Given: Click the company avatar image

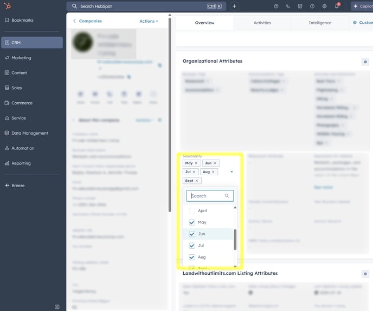Looking at the screenshot, I should tap(83, 43).
